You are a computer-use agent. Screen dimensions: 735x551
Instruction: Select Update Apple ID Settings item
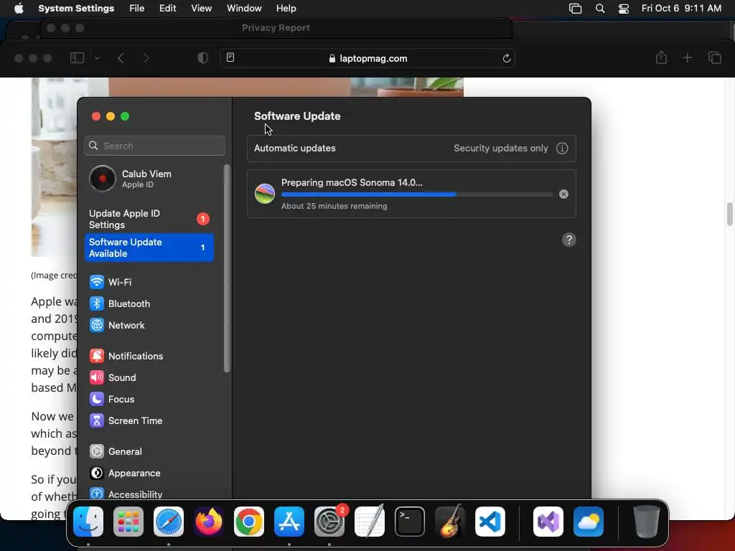pyautogui.click(x=149, y=219)
